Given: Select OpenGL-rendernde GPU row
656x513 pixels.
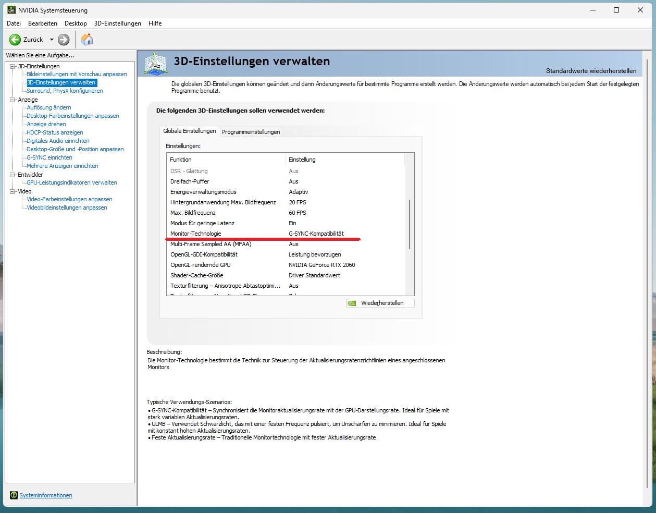Looking at the screenshot, I should coord(286,265).
